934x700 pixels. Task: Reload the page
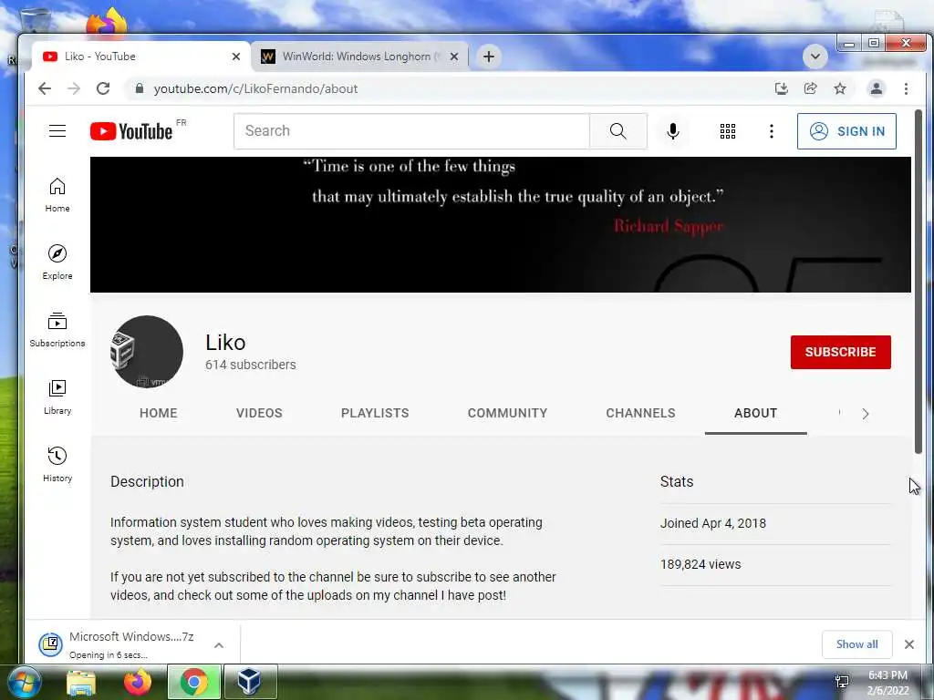(103, 88)
